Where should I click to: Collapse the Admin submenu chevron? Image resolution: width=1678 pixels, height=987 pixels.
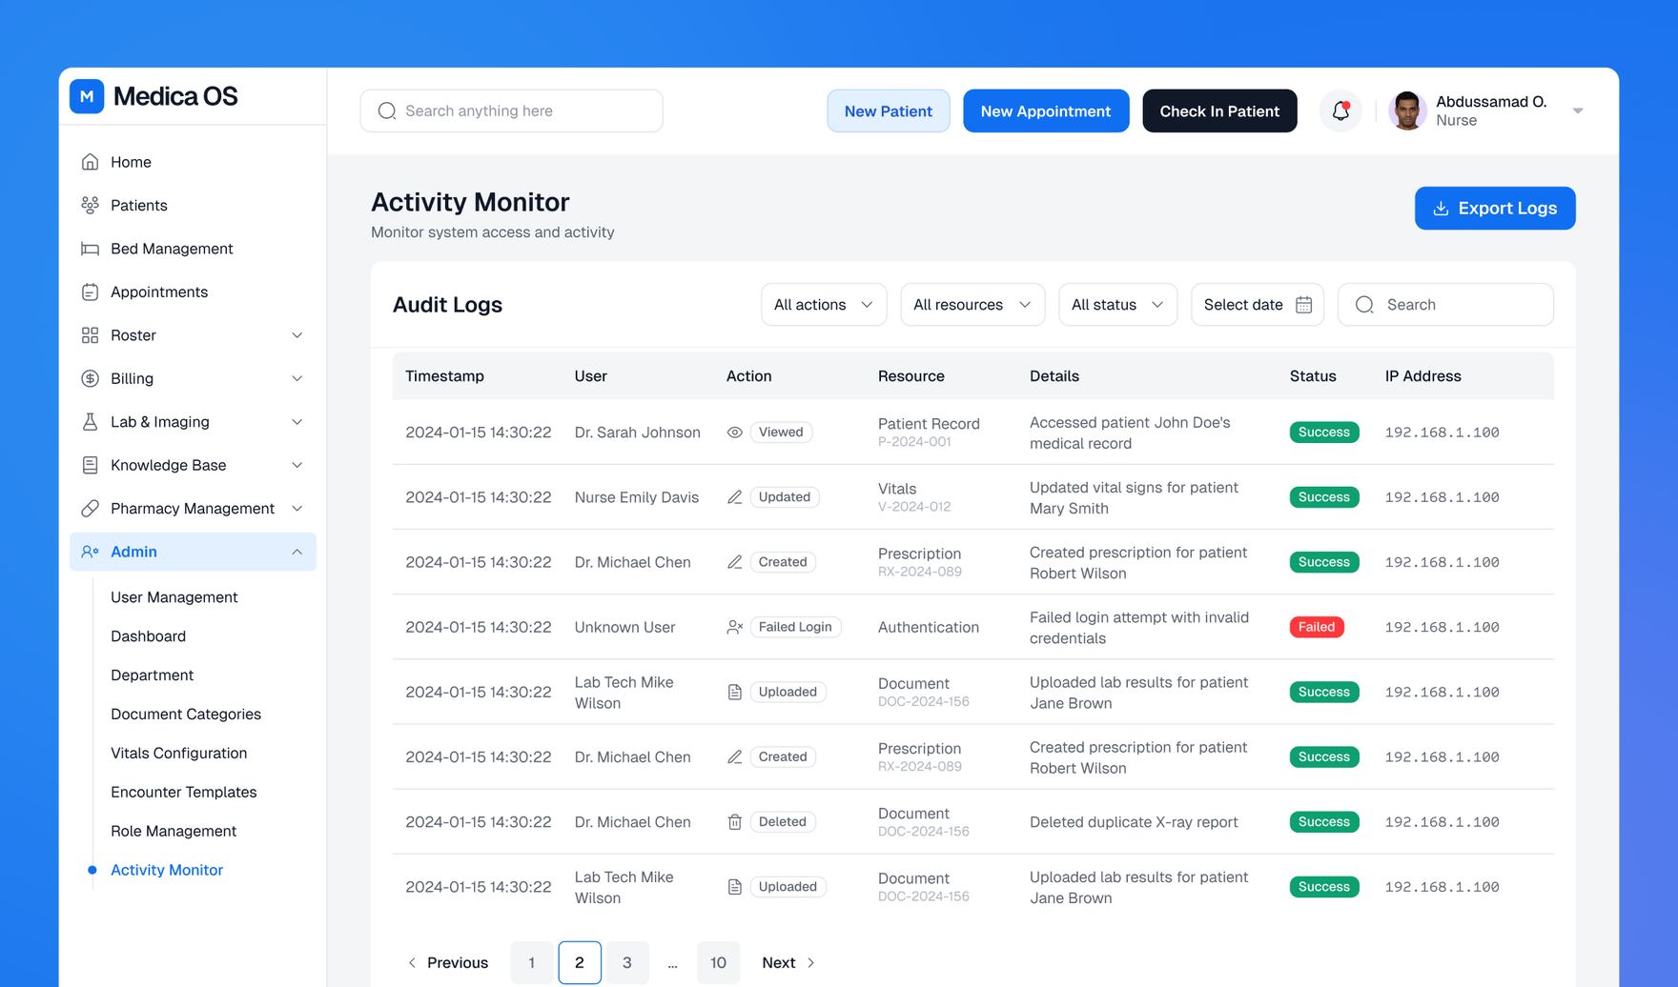pos(297,552)
